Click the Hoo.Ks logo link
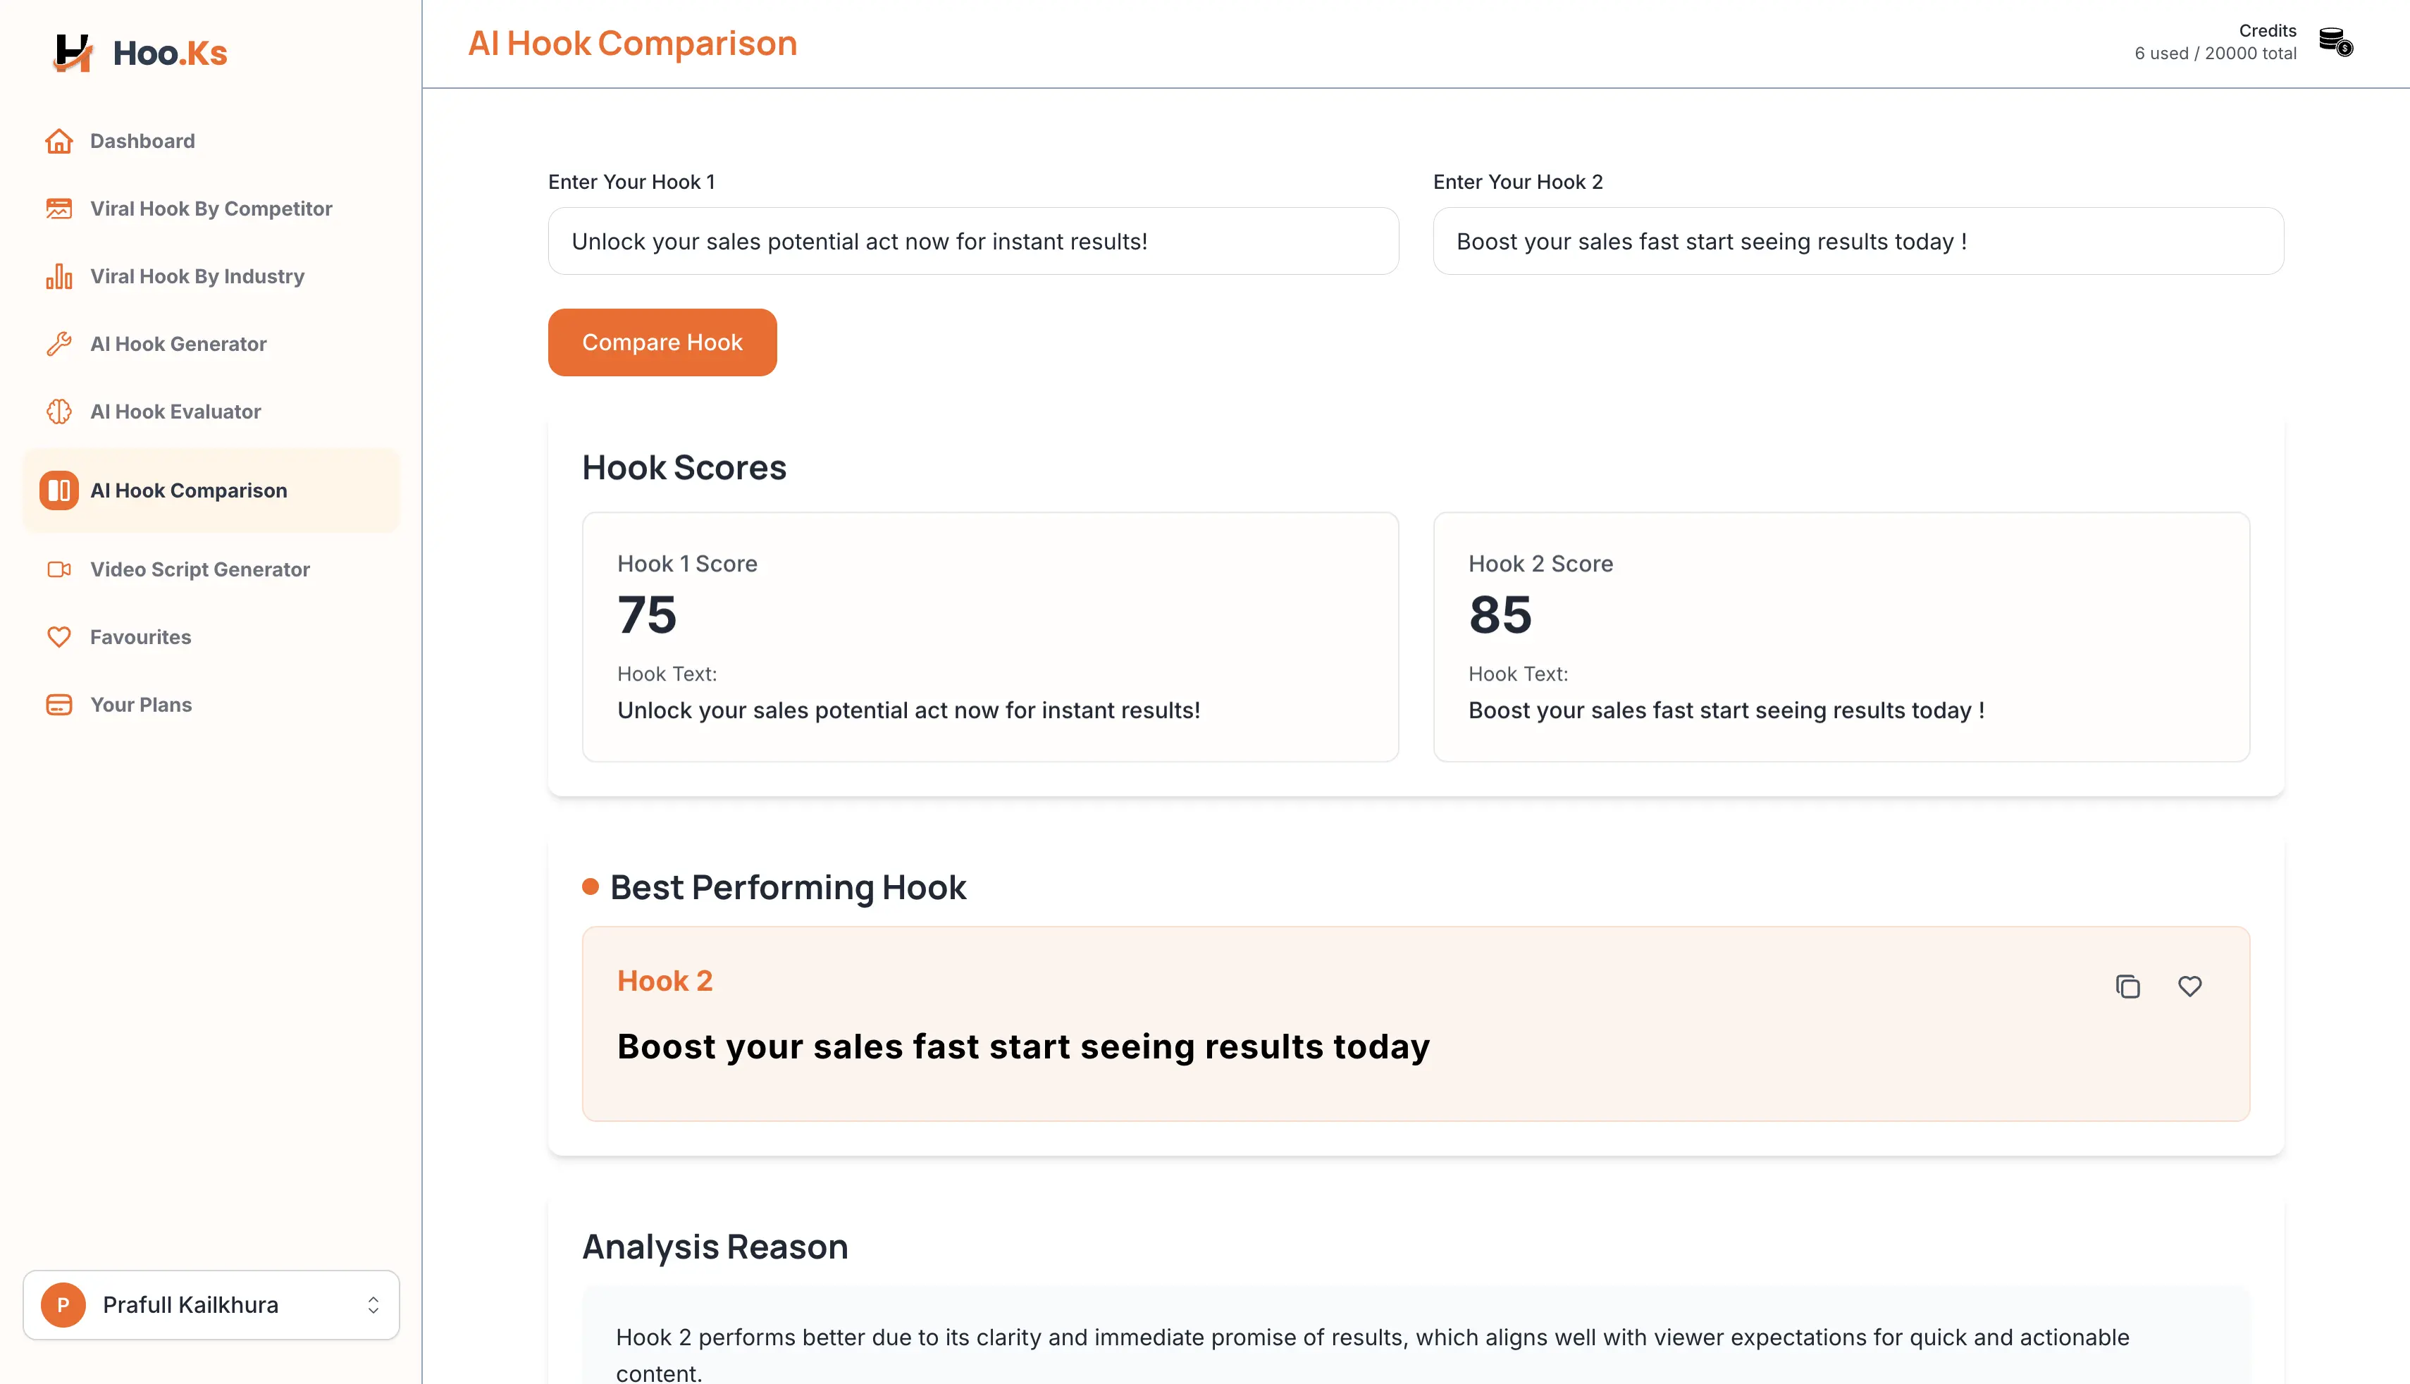2410x1384 pixels. pyautogui.click(x=141, y=52)
